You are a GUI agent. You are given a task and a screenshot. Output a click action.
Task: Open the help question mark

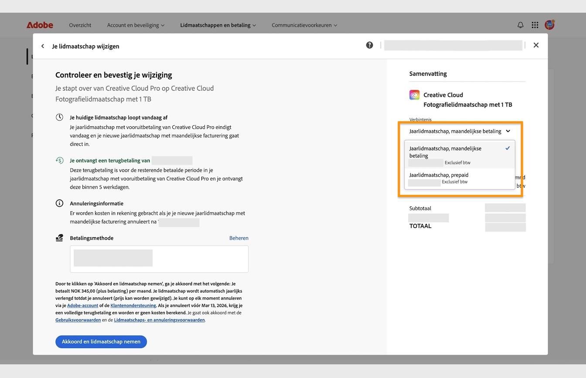point(369,45)
